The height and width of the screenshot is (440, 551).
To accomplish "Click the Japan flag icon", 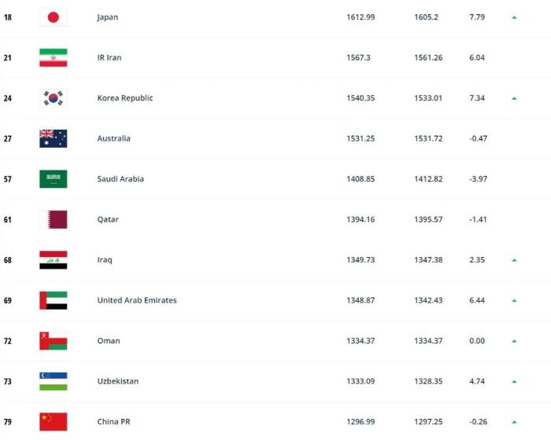I will (x=54, y=17).
